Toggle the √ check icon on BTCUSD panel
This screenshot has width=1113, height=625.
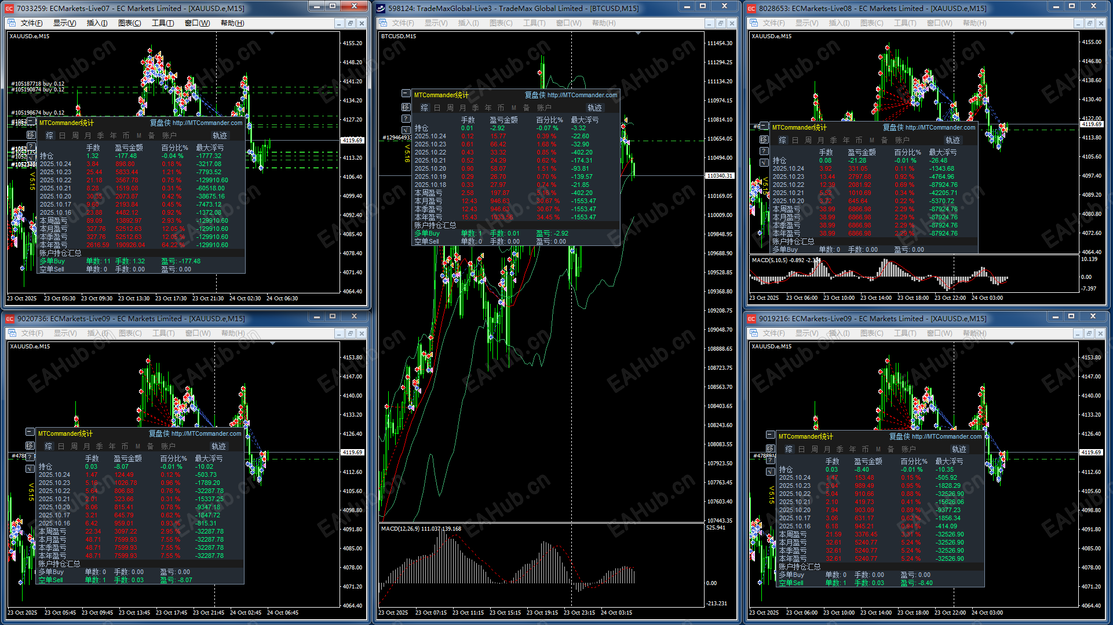(x=406, y=130)
